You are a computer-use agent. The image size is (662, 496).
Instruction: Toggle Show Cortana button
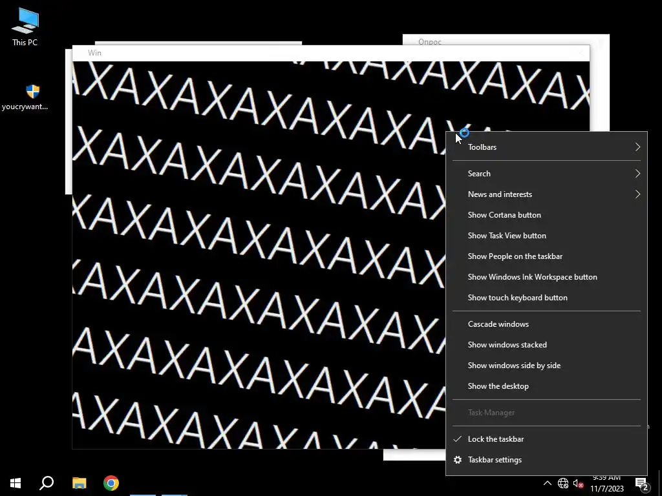tap(546, 215)
